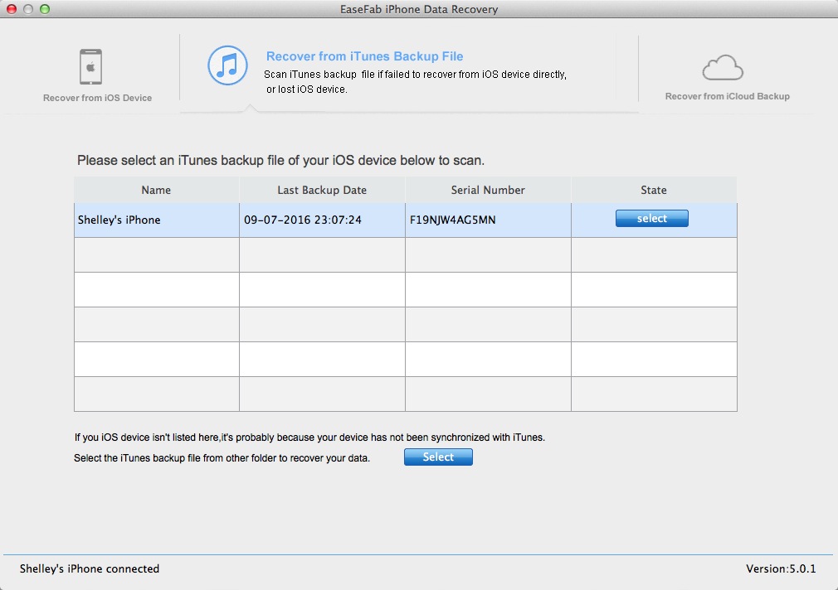Click Version:5.0.1 label

click(x=781, y=568)
